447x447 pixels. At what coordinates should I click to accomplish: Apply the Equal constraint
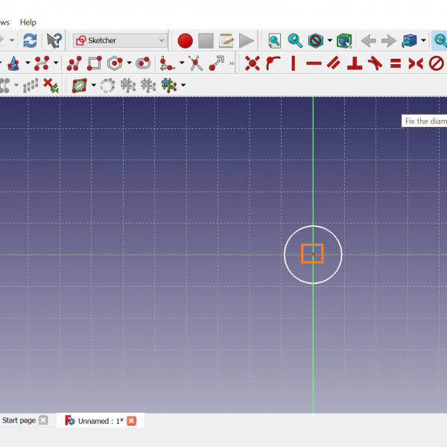click(396, 63)
